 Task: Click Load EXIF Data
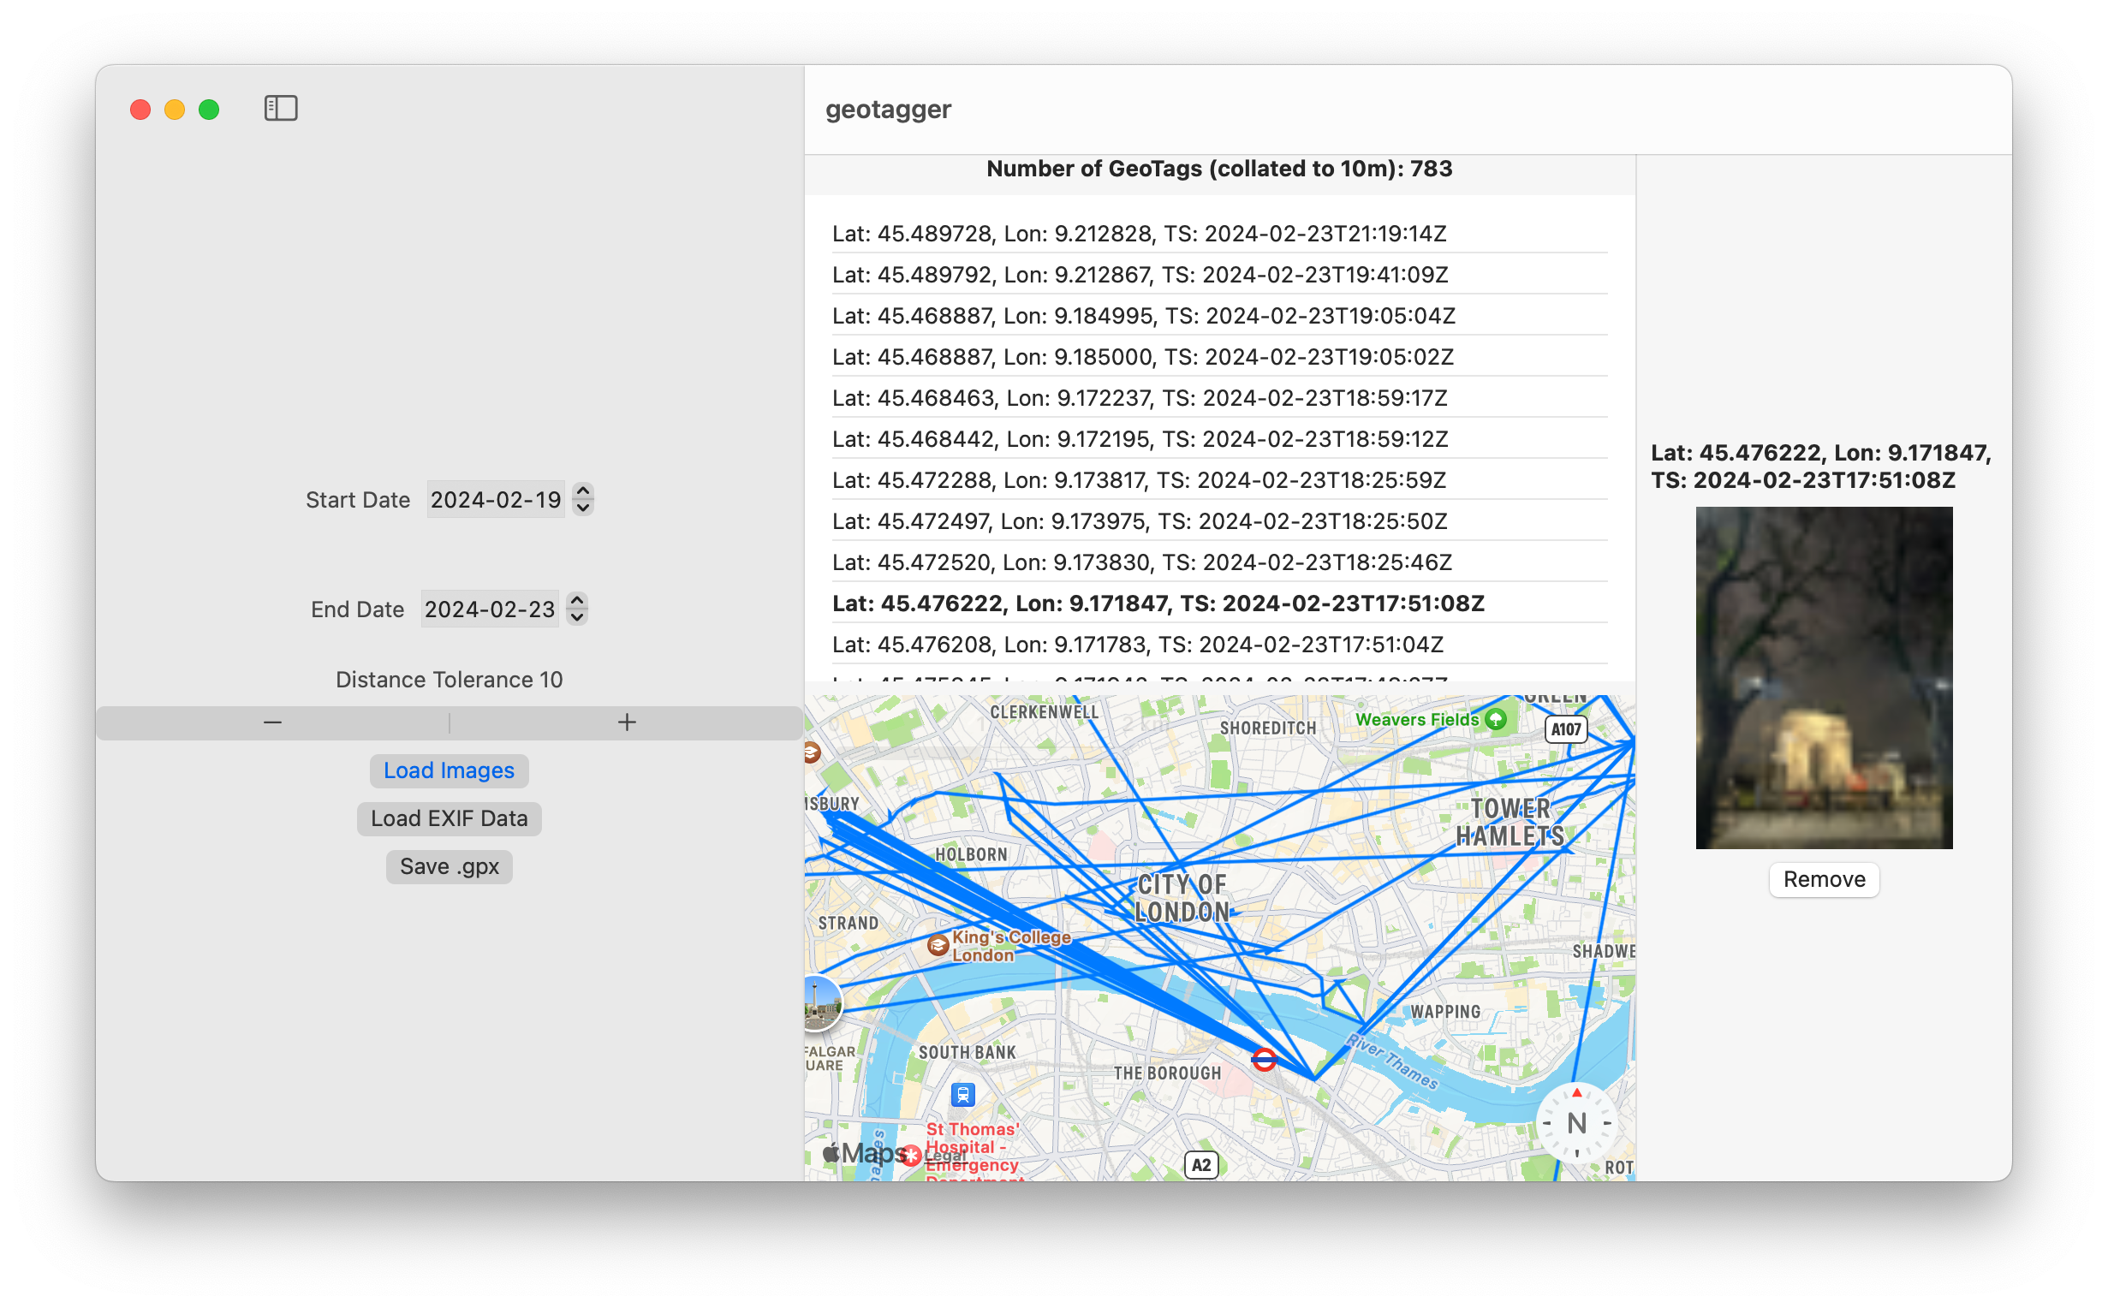pyautogui.click(x=449, y=817)
